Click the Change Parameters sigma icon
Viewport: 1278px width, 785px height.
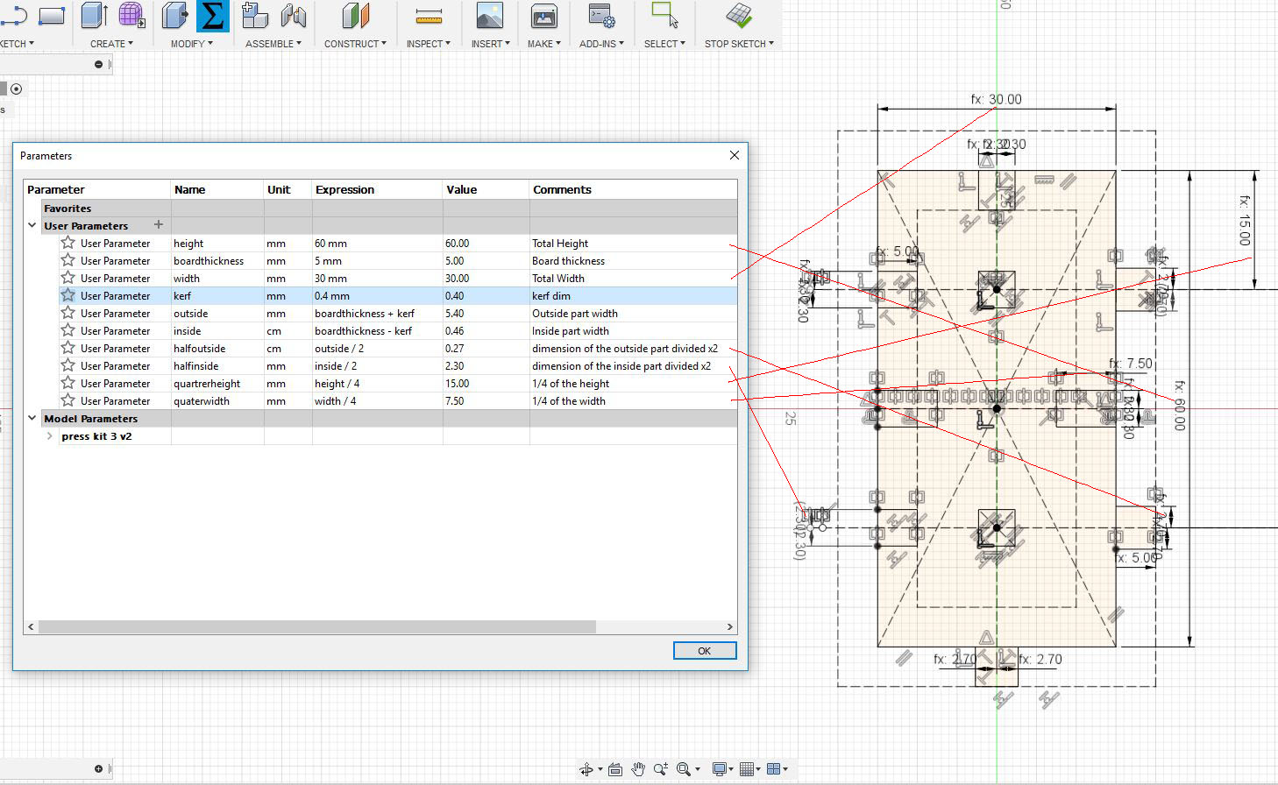(x=213, y=16)
